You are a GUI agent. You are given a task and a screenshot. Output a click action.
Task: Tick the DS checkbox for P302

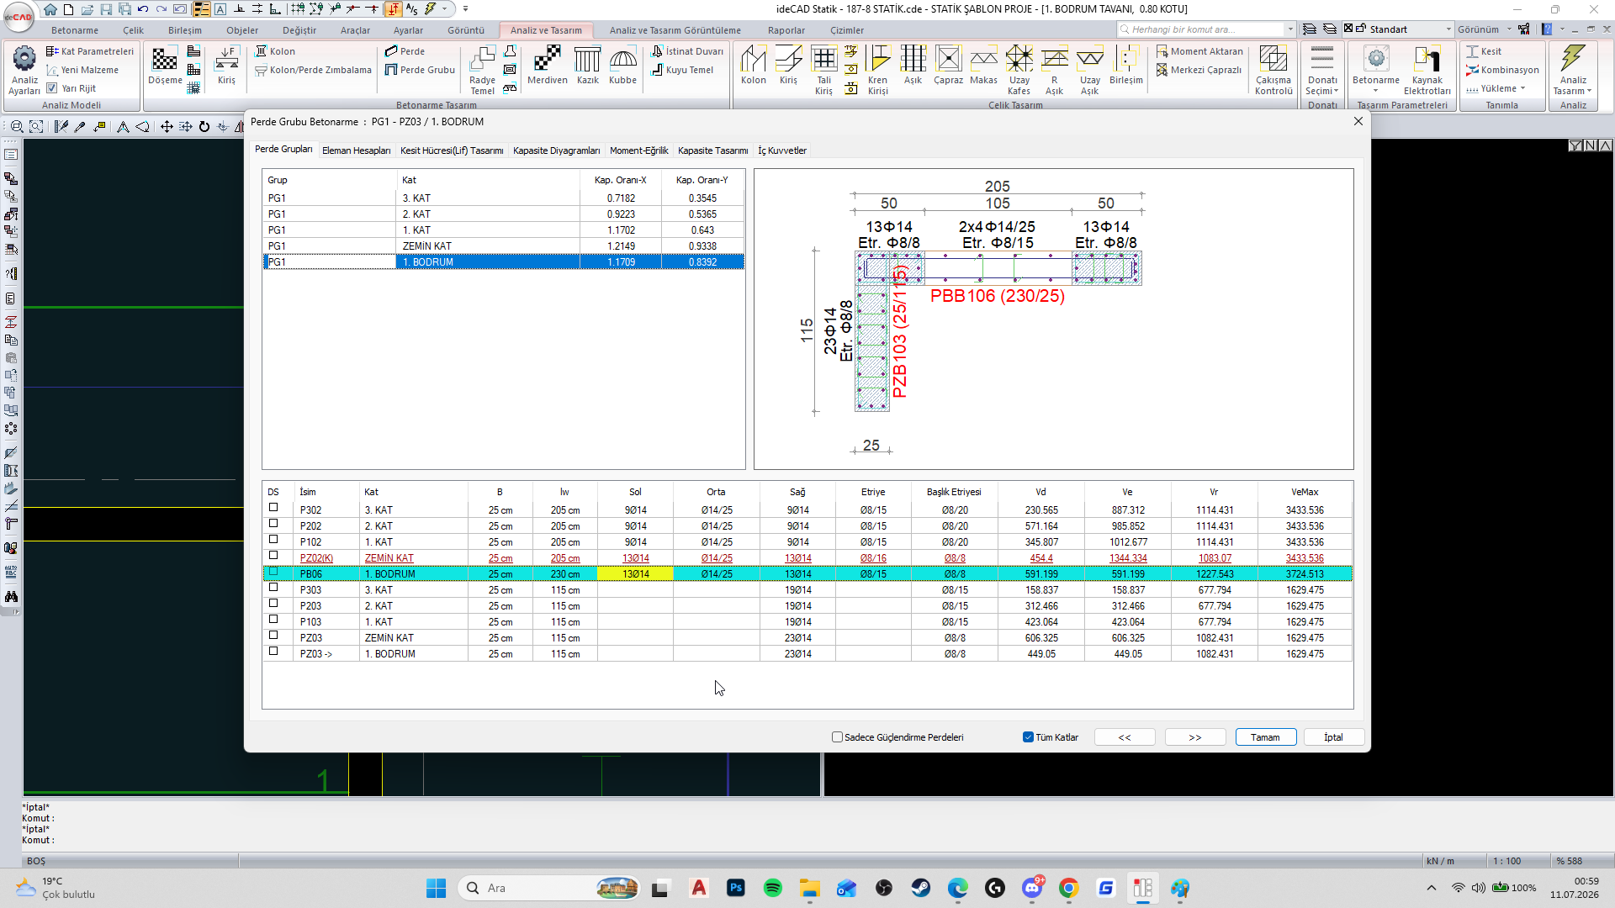tap(273, 508)
